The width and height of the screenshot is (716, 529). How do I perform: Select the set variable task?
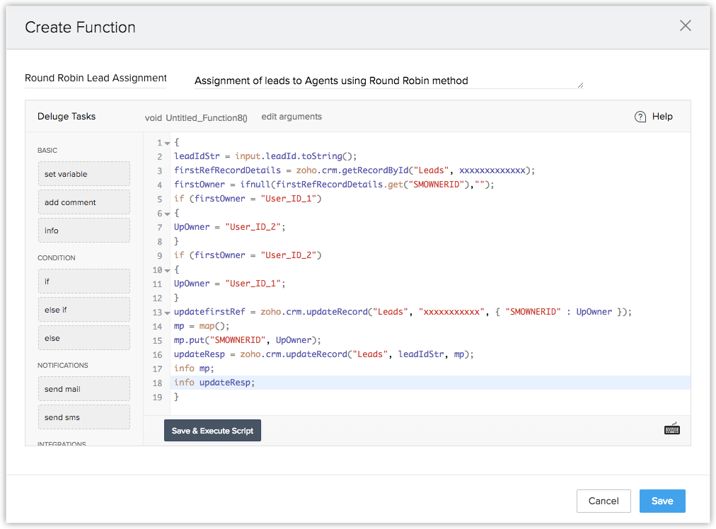click(83, 174)
